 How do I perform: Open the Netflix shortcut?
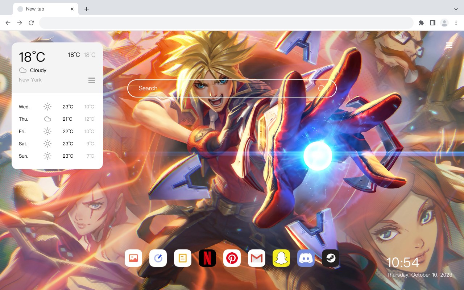[207, 258]
